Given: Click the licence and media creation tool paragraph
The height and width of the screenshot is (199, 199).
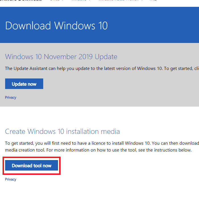Looking at the screenshot, I should [x=102, y=147].
